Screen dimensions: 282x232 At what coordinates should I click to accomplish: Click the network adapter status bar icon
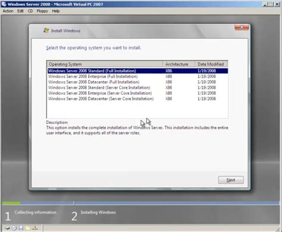point(35,228)
